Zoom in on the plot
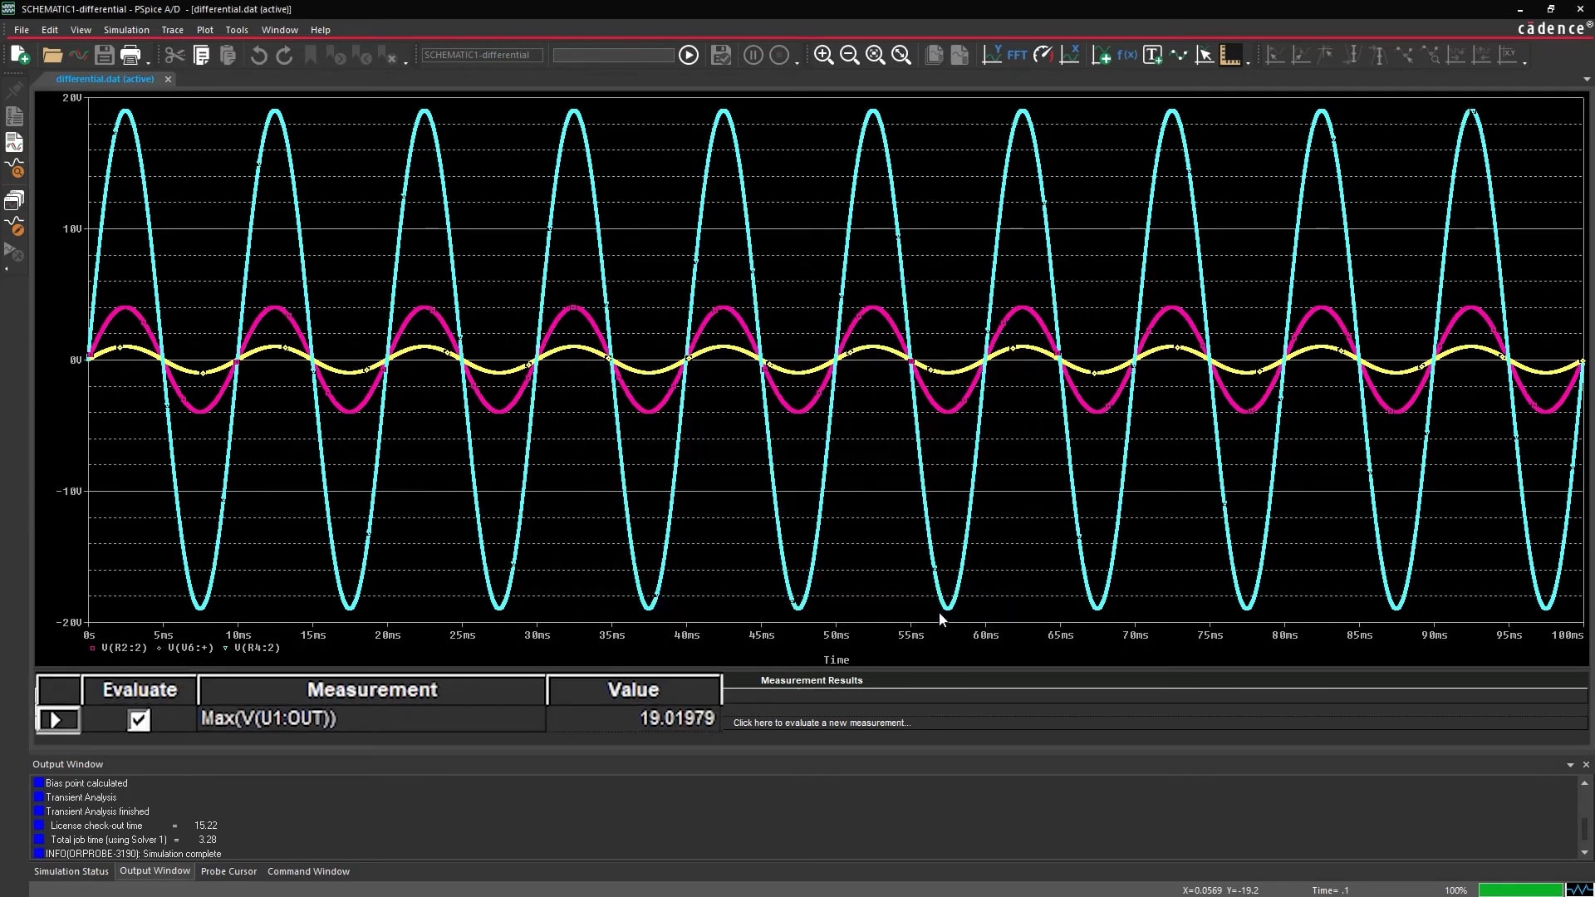The height and width of the screenshot is (897, 1595). 823,56
